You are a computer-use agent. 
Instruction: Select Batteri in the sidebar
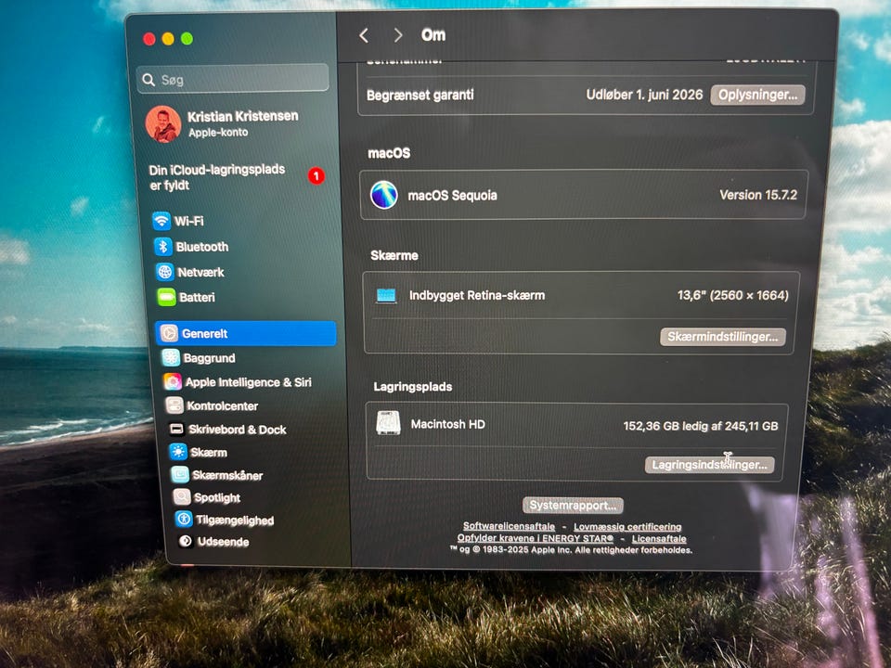(x=247, y=297)
